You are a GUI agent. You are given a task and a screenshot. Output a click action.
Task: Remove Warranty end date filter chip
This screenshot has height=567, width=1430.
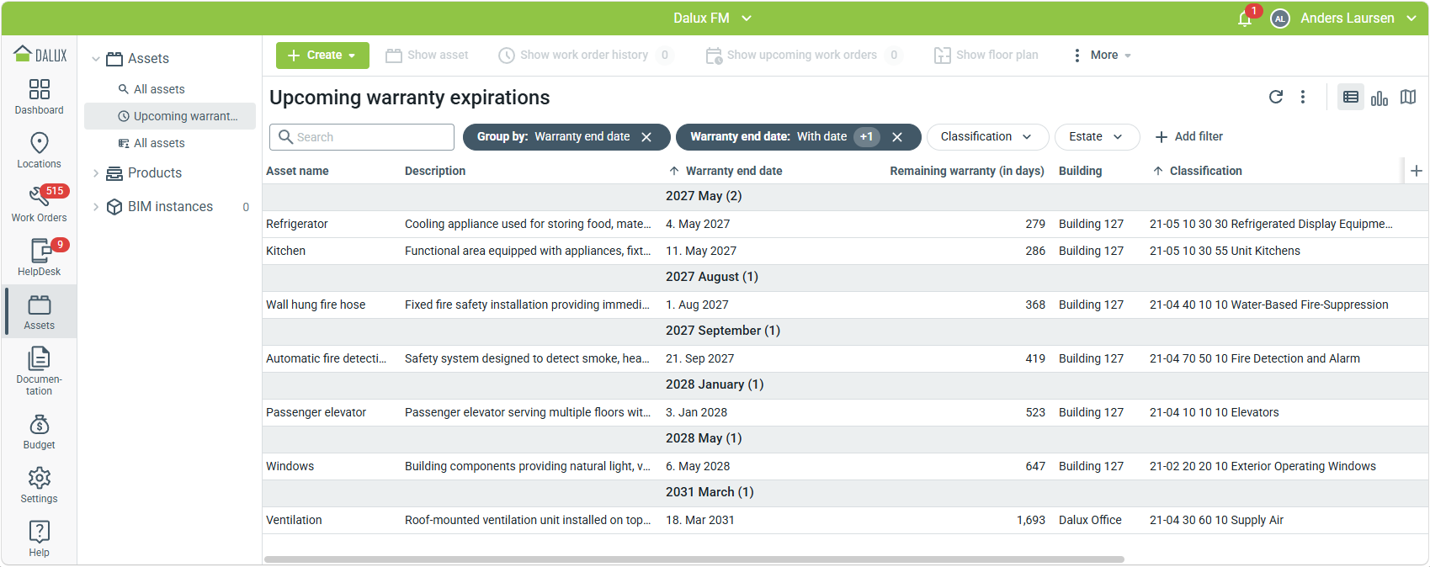click(897, 137)
